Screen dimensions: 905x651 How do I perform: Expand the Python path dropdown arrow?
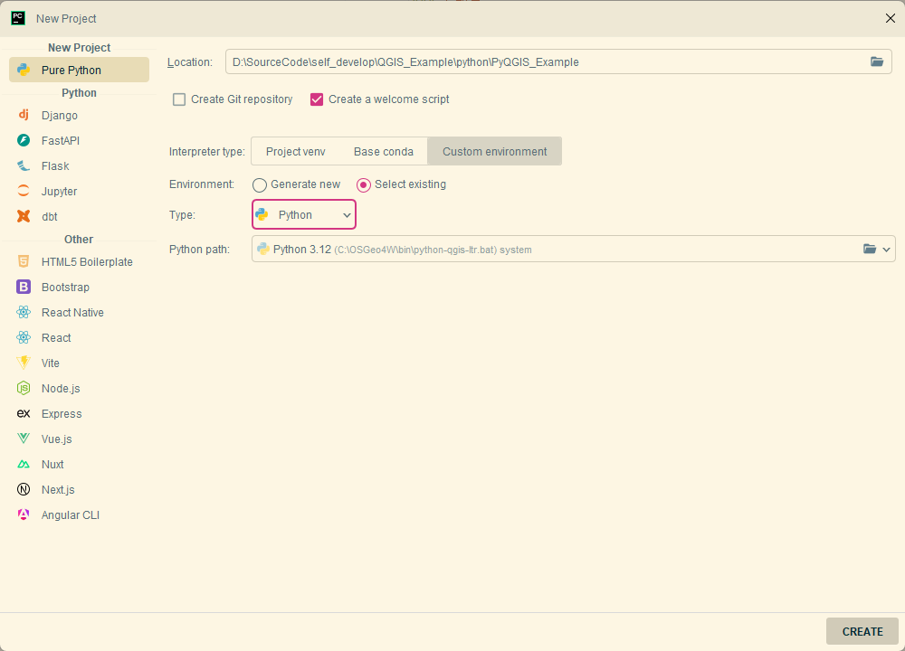(x=887, y=250)
